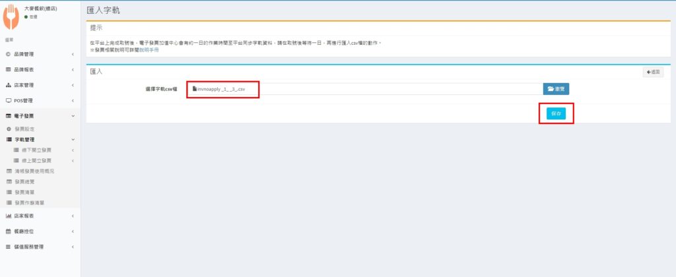This screenshot has height=277, width=676.
Task: Click the 儲值服務管理 list icon
Action: click(8, 247)
